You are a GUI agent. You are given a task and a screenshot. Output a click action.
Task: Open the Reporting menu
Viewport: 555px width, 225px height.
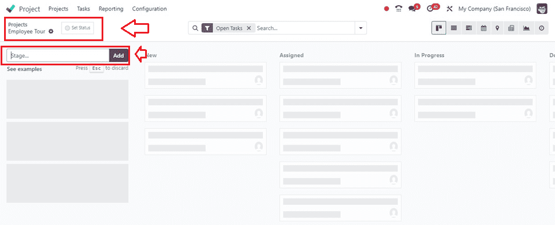click(111, 9)
